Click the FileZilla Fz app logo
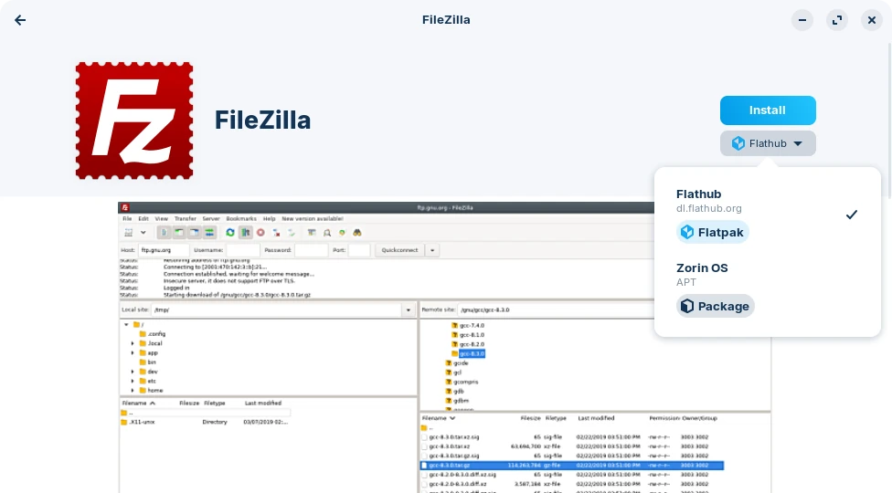This screenshot has height=493, width=892. [x=134, y=121]
